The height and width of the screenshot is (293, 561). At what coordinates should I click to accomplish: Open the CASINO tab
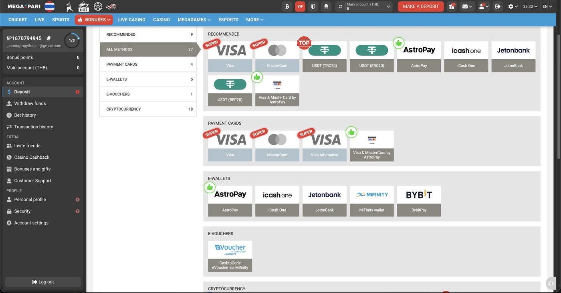point(161,20)
